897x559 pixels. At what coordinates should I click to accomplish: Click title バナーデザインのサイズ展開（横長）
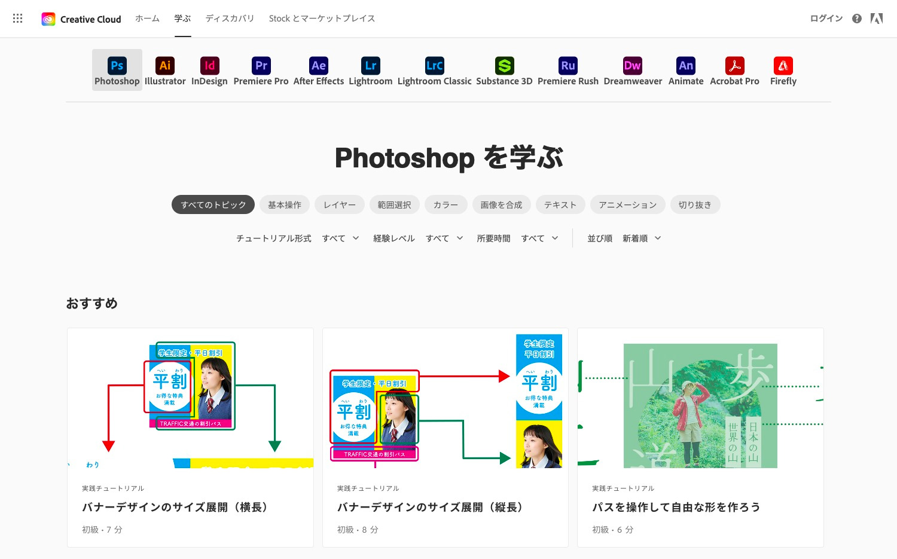[175, 507]
